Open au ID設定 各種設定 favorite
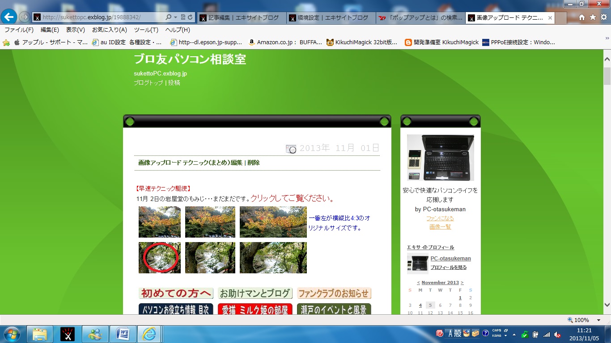The height and width of the screenshot is (343, 611). point(127,42)
